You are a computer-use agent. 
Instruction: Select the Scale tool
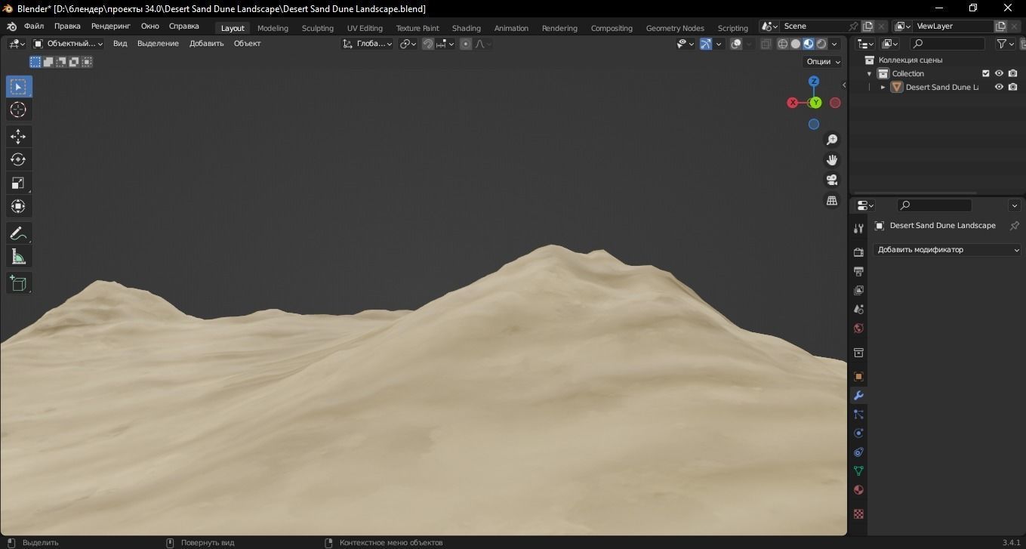tap(19, 183)
